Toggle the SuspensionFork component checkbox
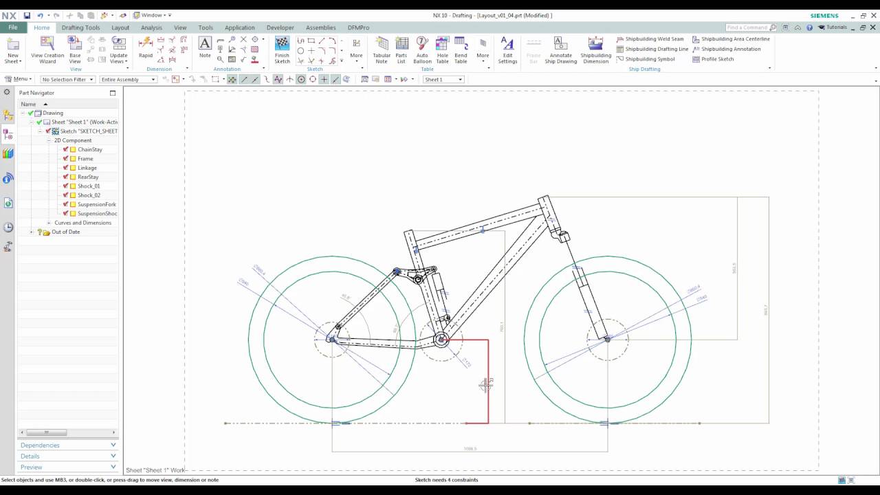Image resolution: width=880 pixels, height=495 pixels. coord(66,204)
